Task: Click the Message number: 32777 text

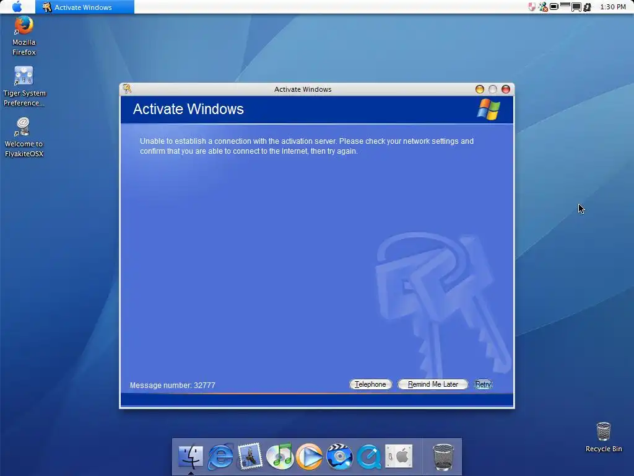Action: point(173,386)
